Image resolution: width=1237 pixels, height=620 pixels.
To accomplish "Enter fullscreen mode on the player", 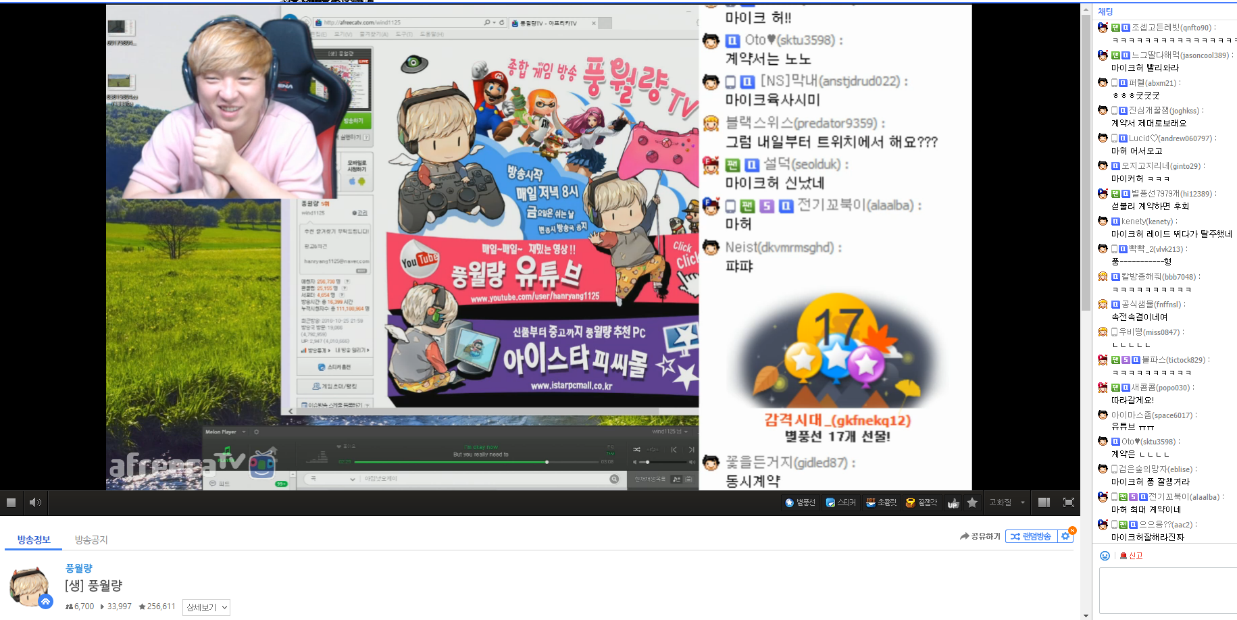I will click(x=1069, y=502).
